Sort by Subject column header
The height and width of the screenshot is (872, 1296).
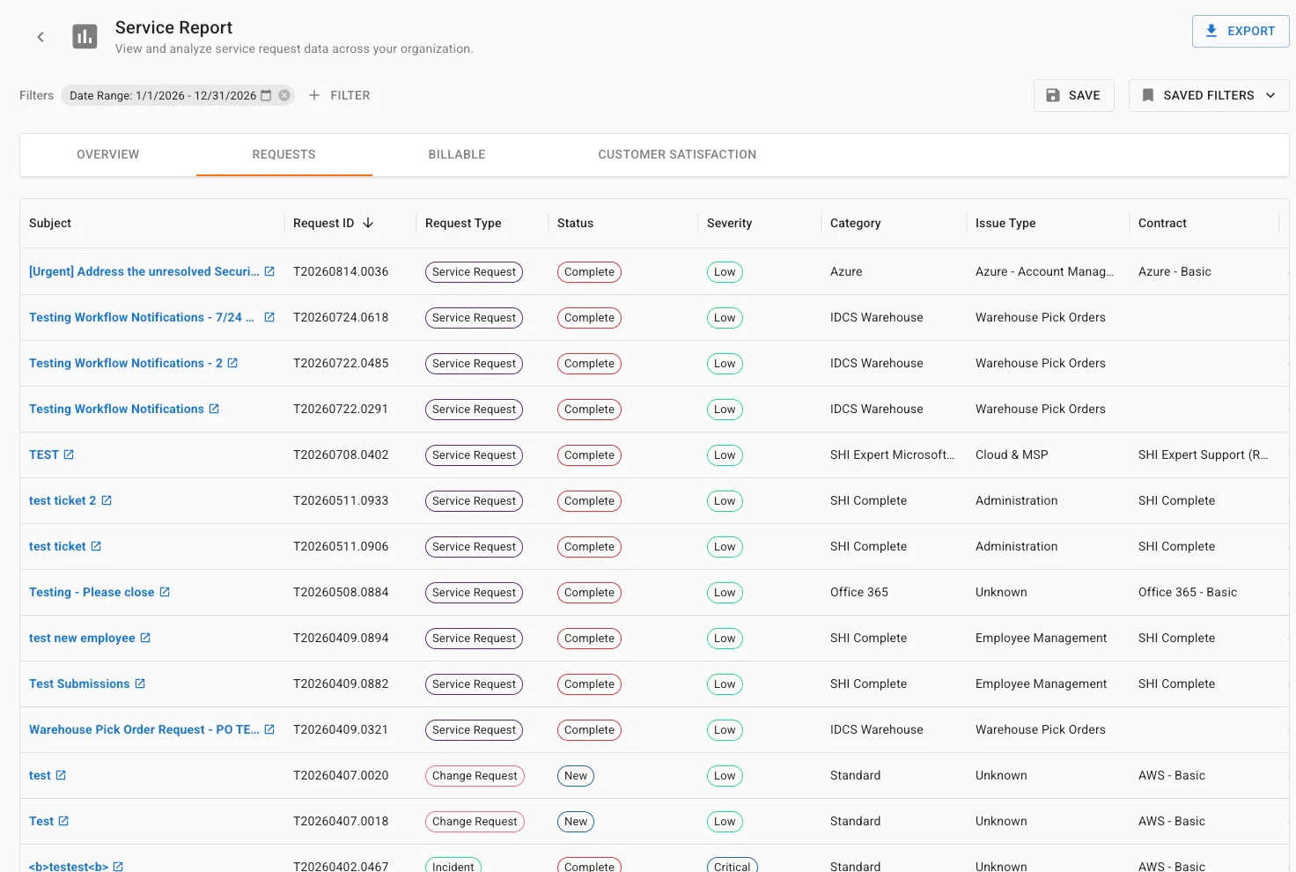(x=50, y=223)
